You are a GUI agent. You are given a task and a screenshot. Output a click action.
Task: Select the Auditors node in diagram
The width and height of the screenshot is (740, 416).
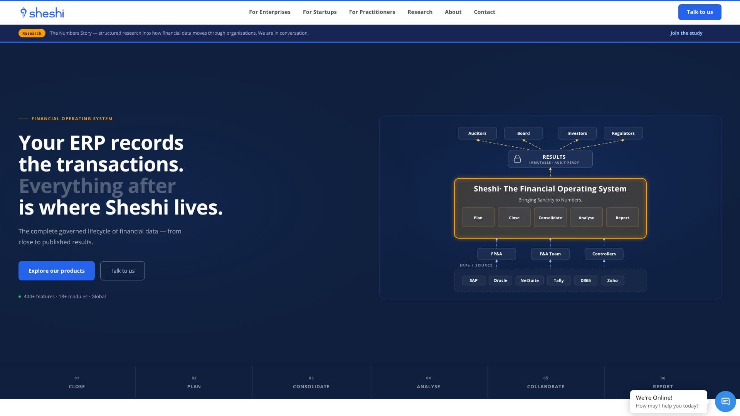[x=477, y=133]
